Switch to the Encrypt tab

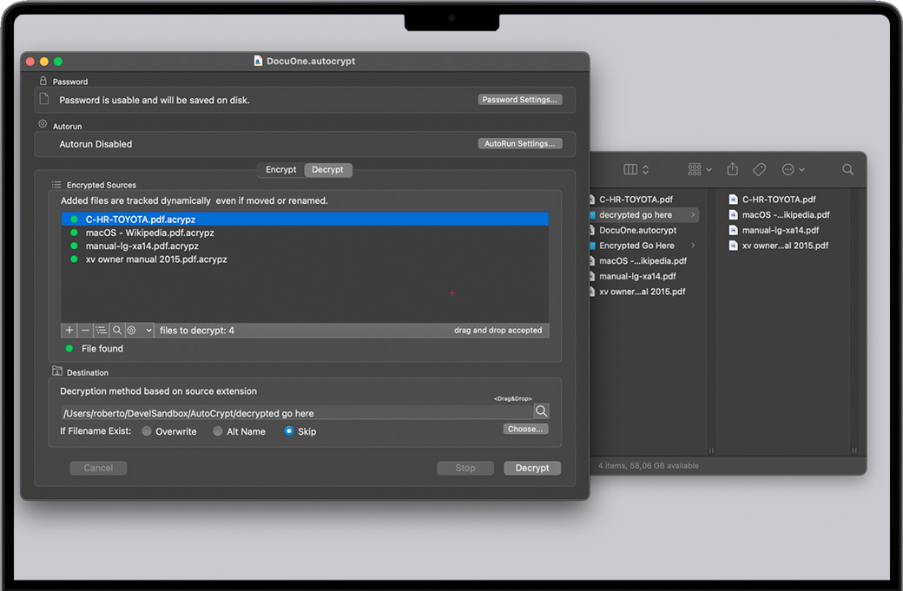281,170
